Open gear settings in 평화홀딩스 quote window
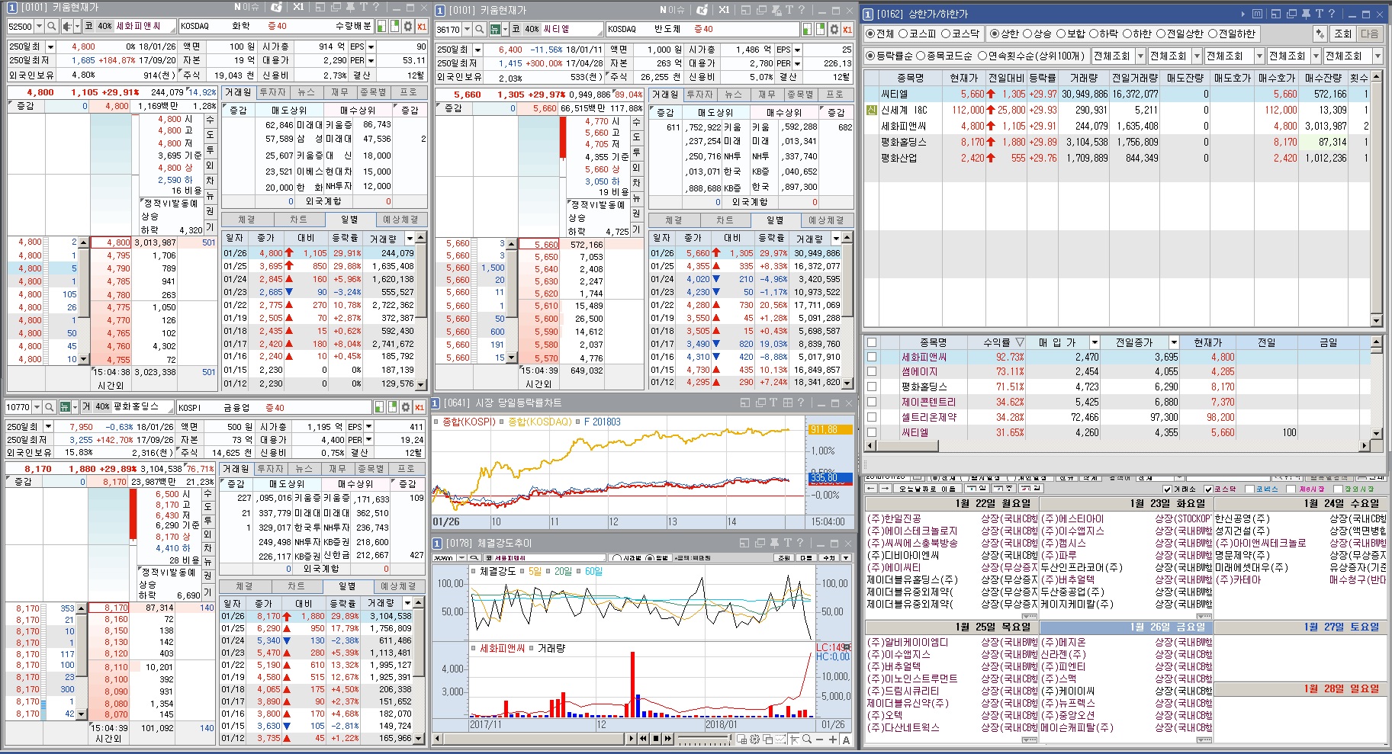The height and width of the screenshot is (754, 1392). click(406, 407)
